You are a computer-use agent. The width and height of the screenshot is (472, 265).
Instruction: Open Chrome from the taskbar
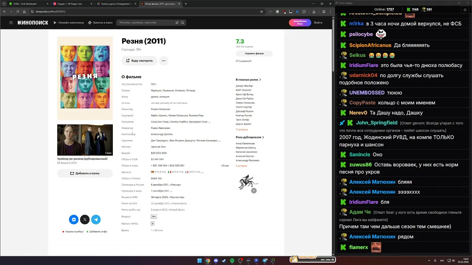pos(208,261)
